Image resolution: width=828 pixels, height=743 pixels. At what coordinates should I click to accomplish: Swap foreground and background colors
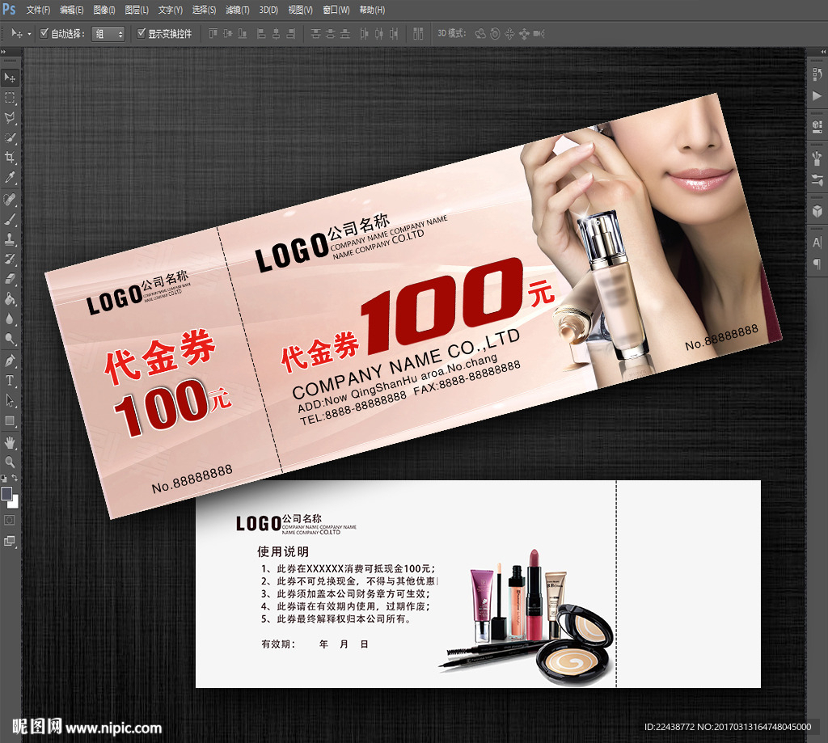click(x=15, y=477)
